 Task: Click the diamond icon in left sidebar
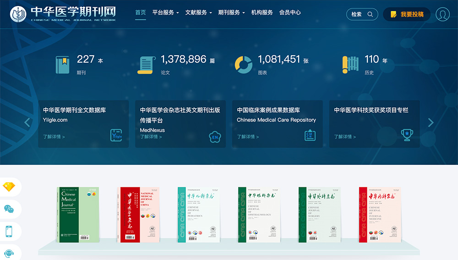9,187
